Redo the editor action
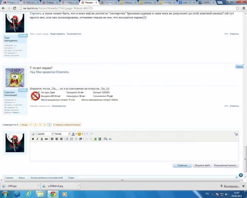The image size is (247, 198). pos(92,134)
